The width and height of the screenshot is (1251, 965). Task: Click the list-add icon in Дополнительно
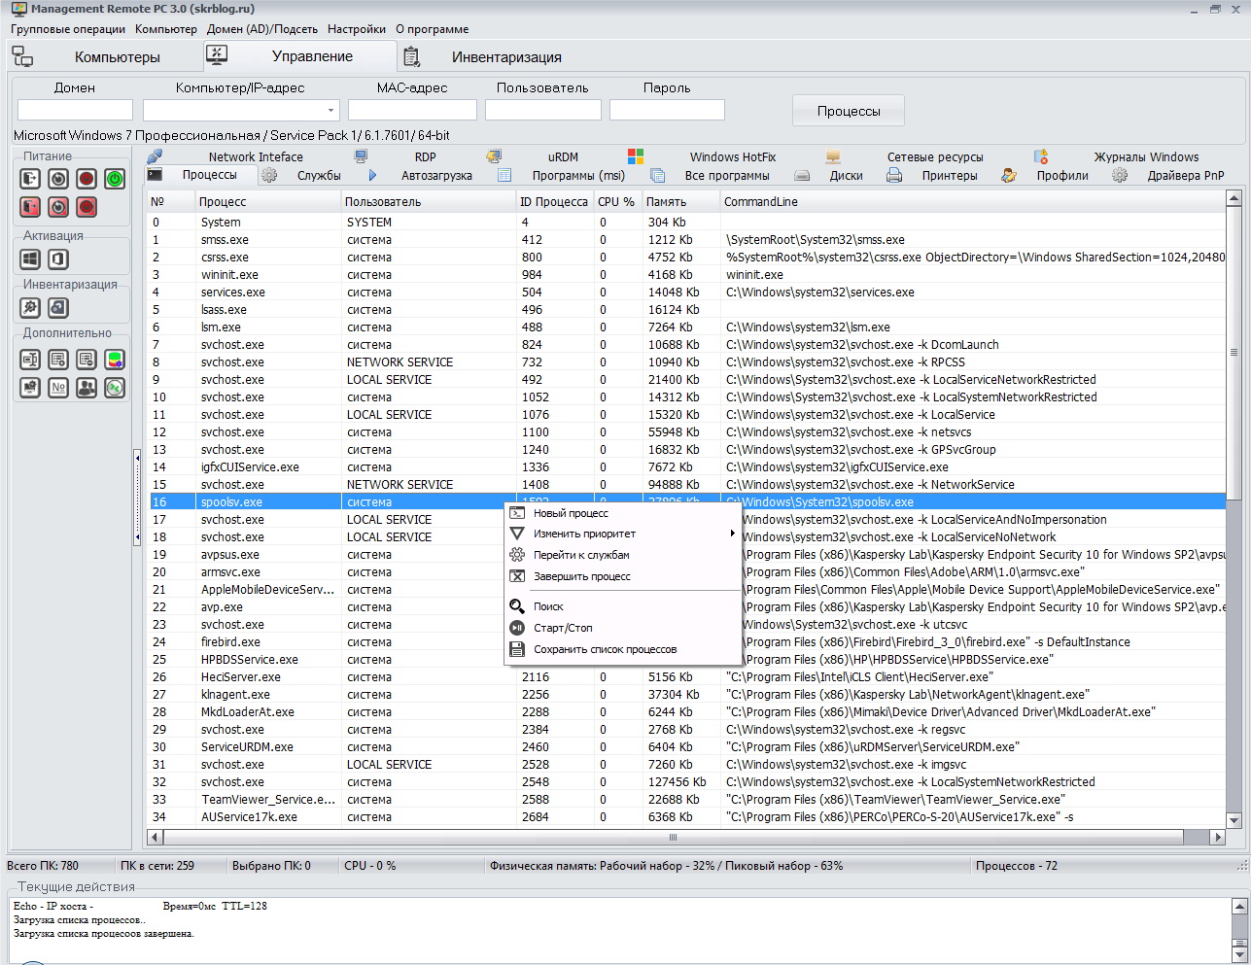tap(58, 360)
